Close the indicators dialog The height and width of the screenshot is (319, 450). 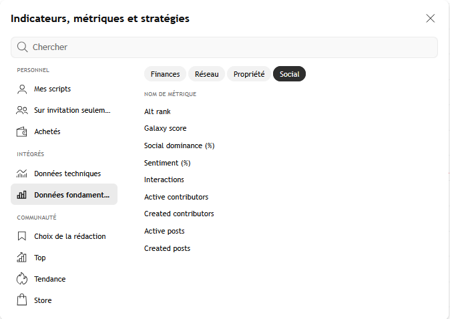[x=431, y=19]
